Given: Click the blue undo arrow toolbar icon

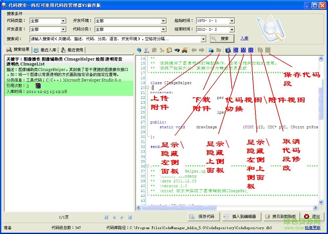Looking at the screenshot, I should pyautogui.click(x=139, y=50).
